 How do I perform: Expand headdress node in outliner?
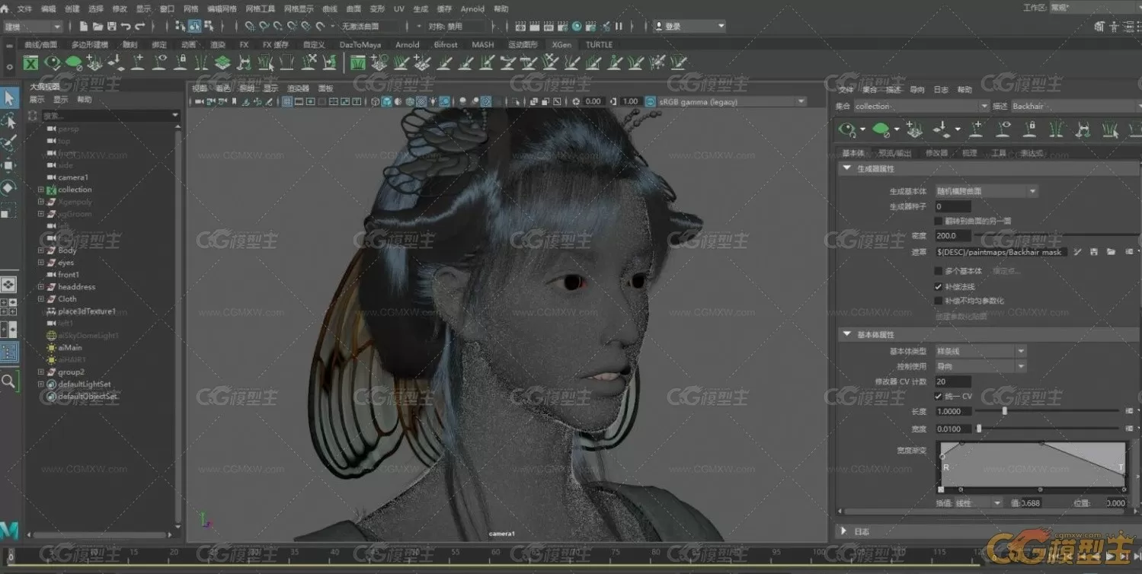pyautogui.click(x=40, y=287)
